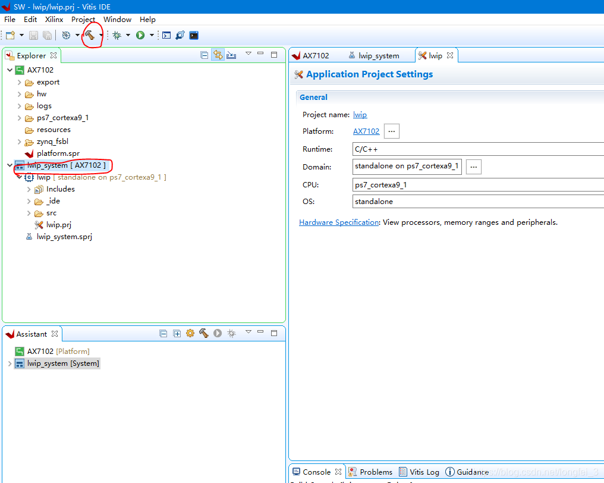Open the New dropdown arrow in toolbar
Viewport: 604px width, 483px height.
[x=21, y=36]
